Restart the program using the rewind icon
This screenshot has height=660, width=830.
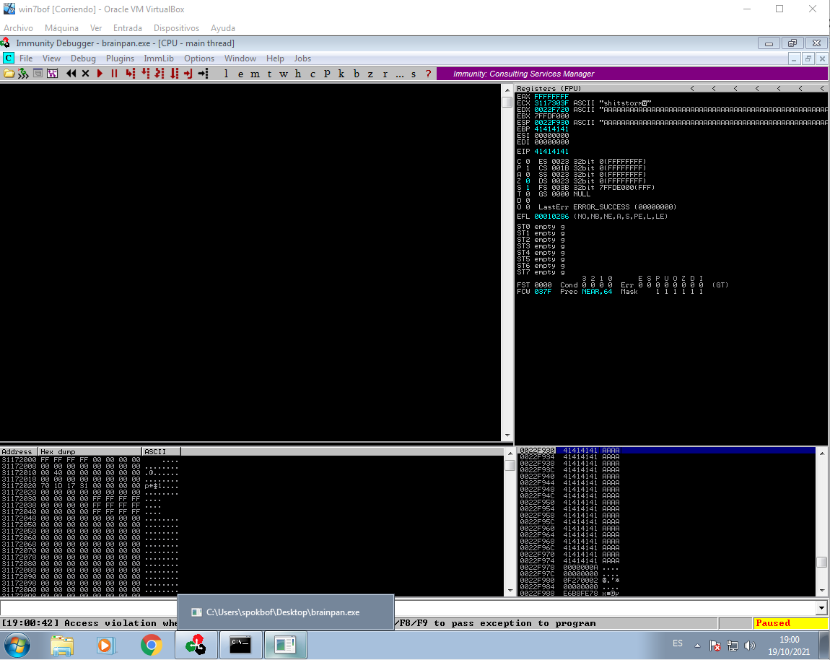(x=69, y=73)
